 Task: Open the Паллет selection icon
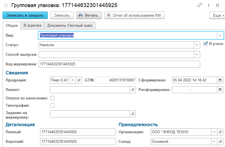point(133,90)
